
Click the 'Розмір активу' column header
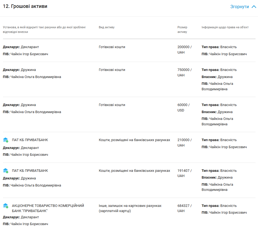182,30
